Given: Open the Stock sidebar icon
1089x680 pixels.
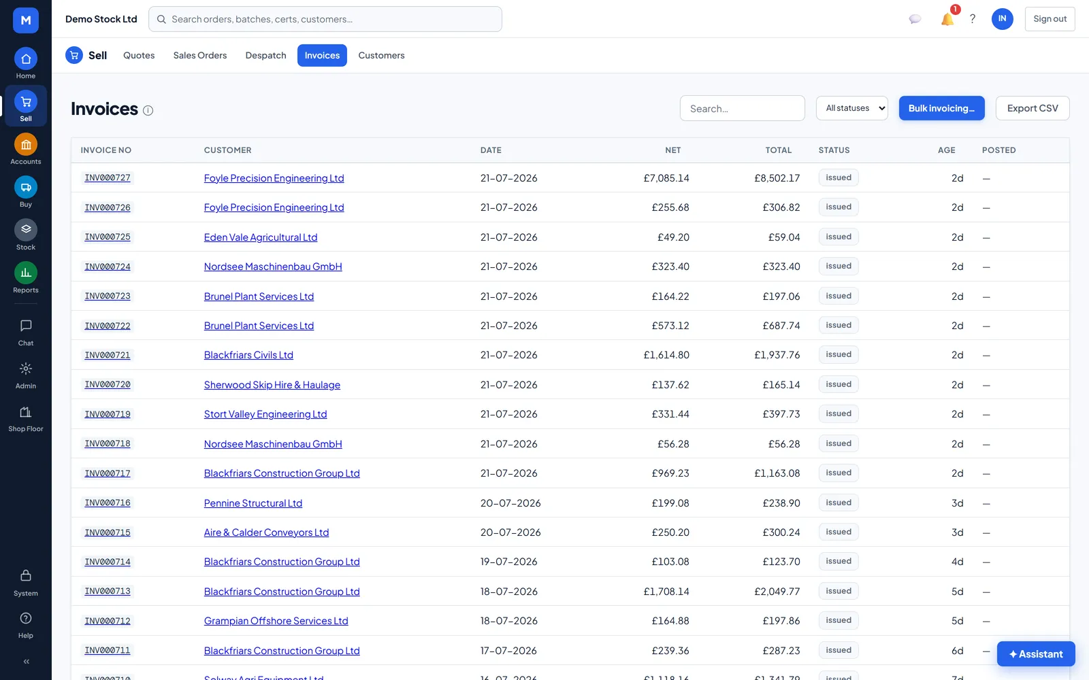Looking at the screenshot, I should [26, 231].
